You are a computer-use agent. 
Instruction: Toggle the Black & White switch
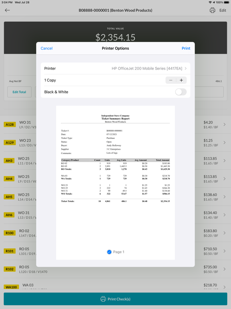[x=181, y=92]
